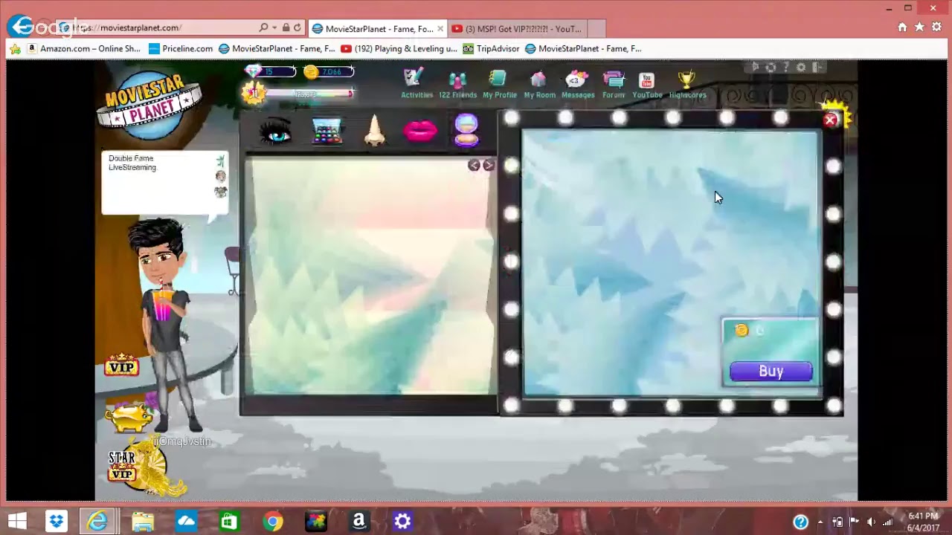
Task: Open the TripAdvisor bookmark
Action: pos(491,49)
